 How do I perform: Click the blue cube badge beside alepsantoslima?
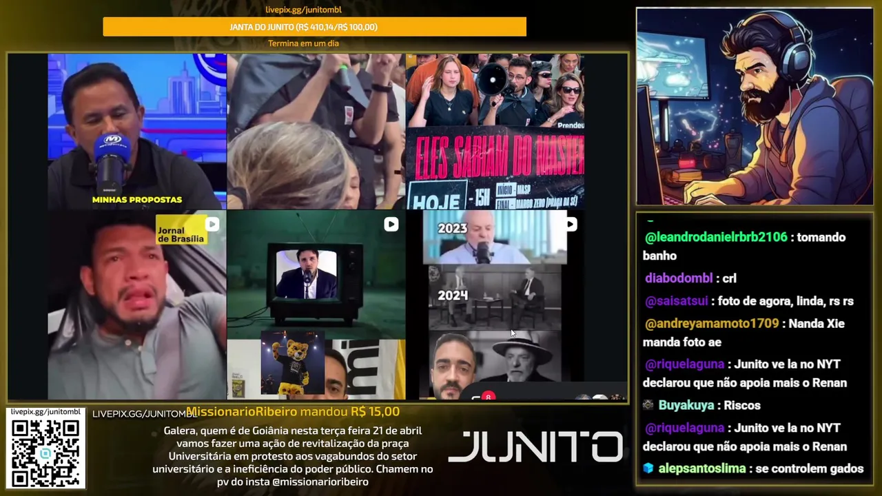[x=648, y=468]
